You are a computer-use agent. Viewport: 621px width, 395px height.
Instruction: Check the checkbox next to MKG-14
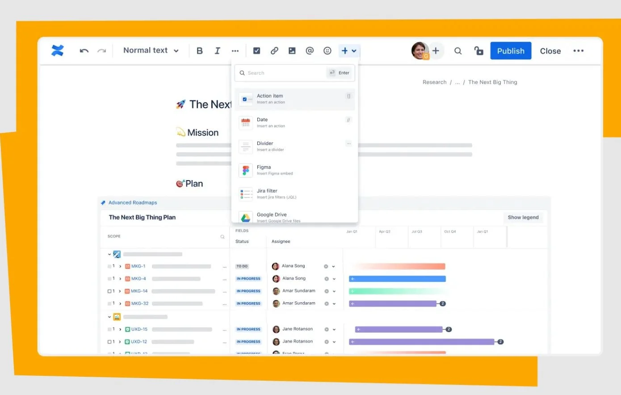click(x=109, y=291)
